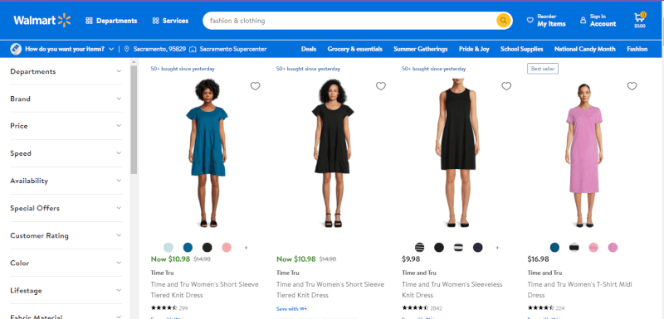Expand the Customer Rating filter

(x=66, y=236)
